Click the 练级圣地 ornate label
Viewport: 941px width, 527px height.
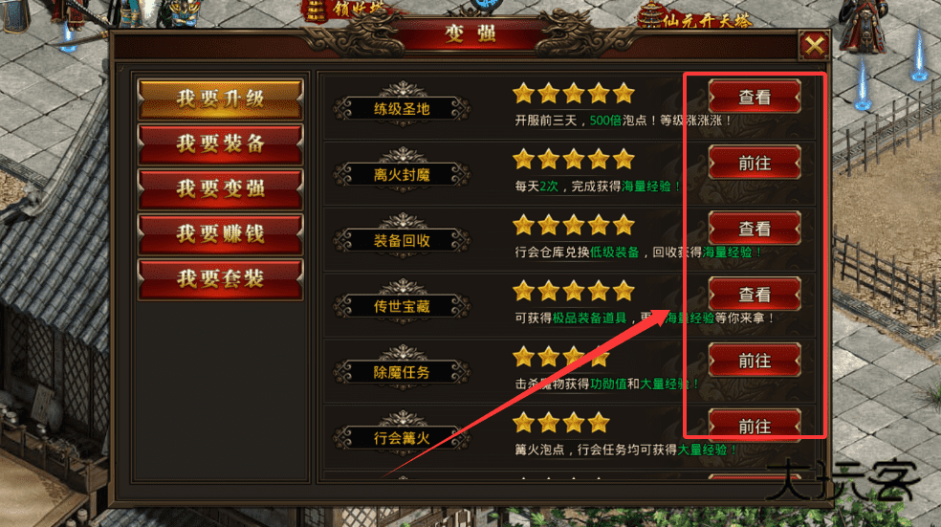coord(402,107)
